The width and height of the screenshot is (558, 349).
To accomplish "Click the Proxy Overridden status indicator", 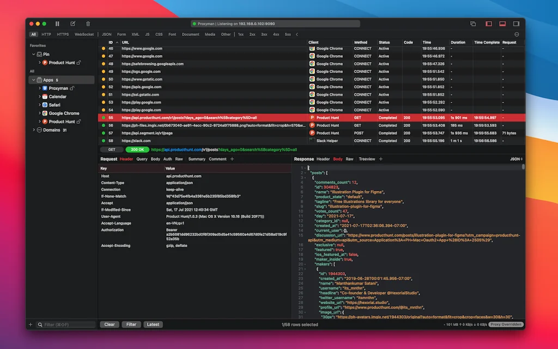I will pyautogui.click(x=507, y=324).
